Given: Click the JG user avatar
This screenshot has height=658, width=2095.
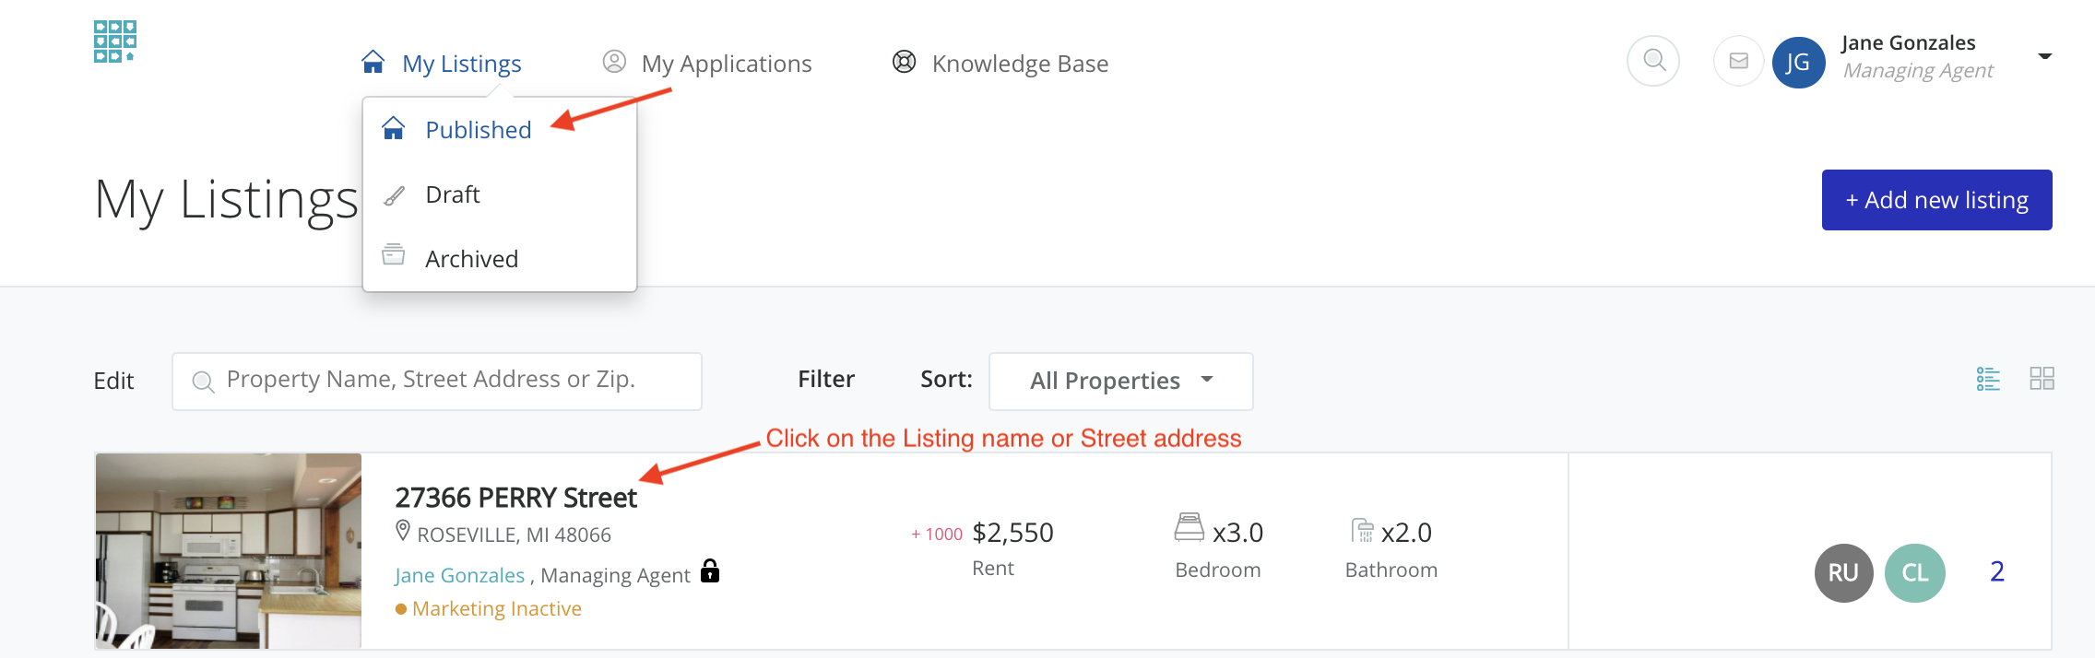Looking at the screenshot, I should [x=1798, y=63].
